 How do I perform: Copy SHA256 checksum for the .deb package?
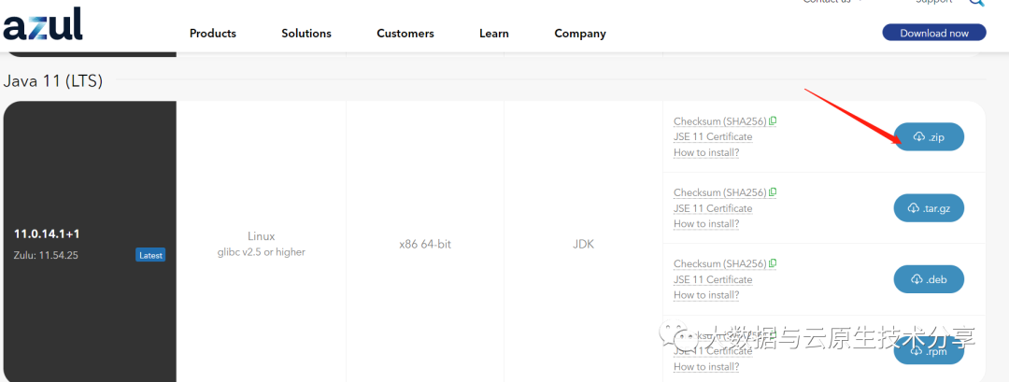click(773, 263)
